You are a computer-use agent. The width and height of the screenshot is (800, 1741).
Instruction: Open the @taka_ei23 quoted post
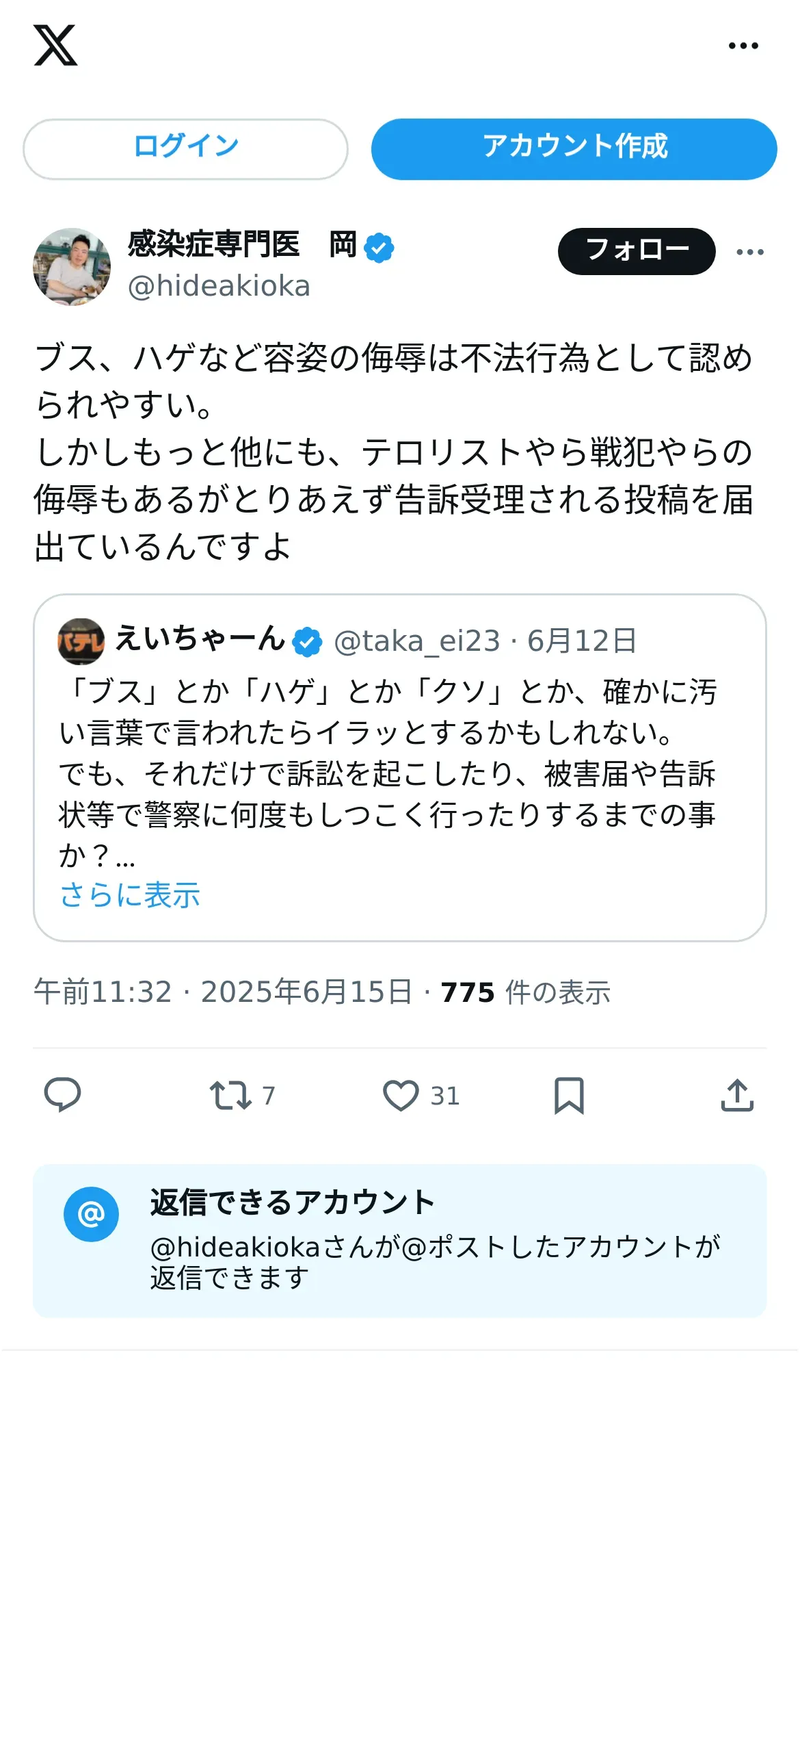[x=400, y=768]
